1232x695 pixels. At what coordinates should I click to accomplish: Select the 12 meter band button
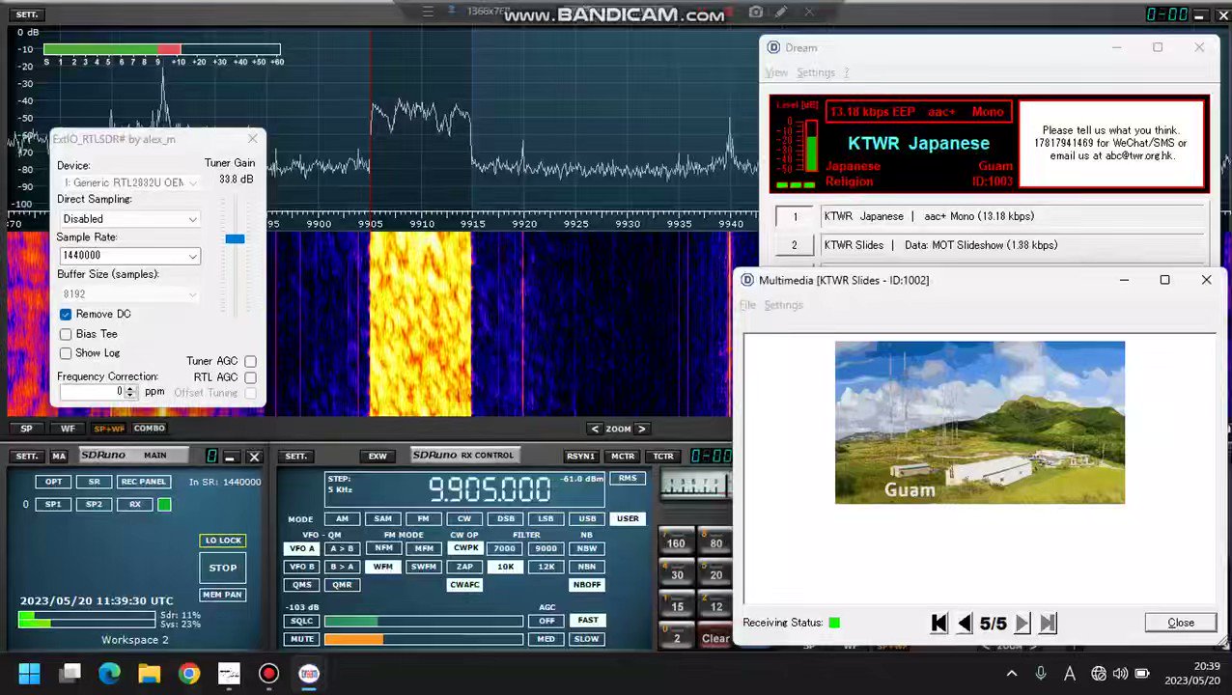point(715,607)
